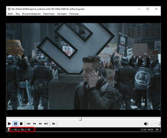Open the Воспроизведение menu
Image resolution: width=167 pixels, height=138 pixels.
(31, 14)
